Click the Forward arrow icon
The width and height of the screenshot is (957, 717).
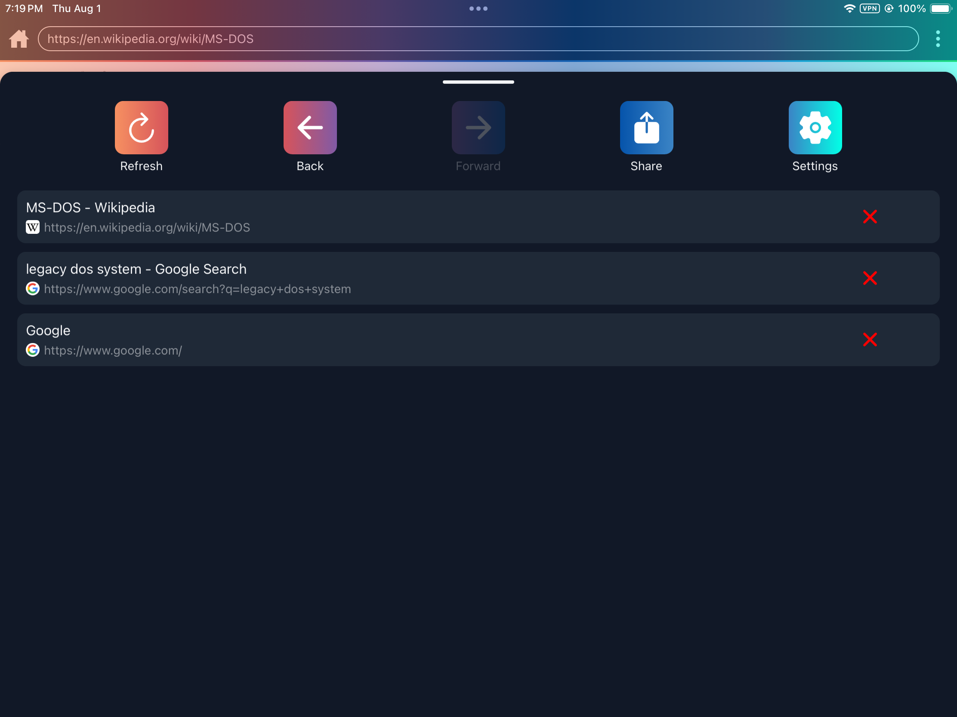478,128
